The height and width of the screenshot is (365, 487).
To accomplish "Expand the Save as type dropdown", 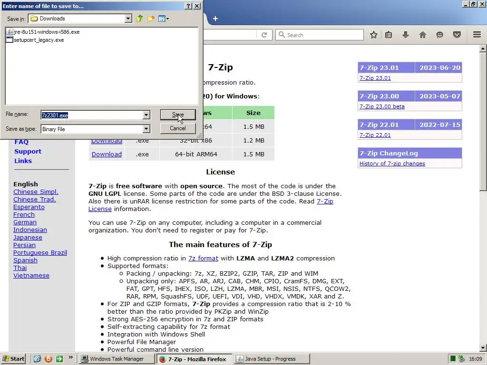I will pos(146,129).
